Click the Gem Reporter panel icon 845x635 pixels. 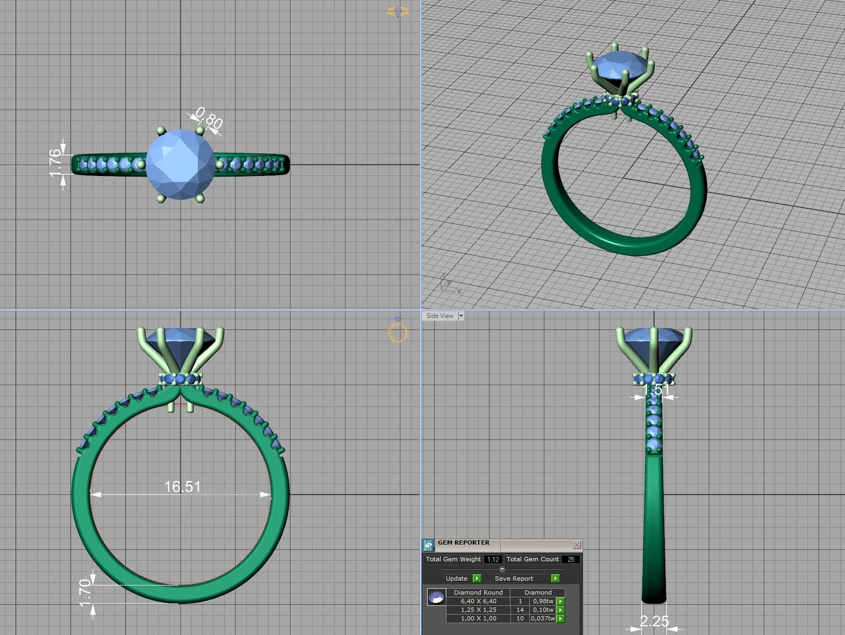click(428, 546)
